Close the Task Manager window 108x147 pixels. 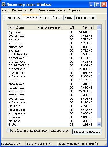pyautogui.click(x=104, y=4)
